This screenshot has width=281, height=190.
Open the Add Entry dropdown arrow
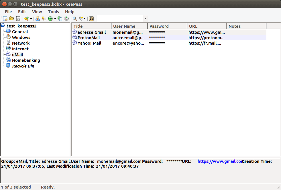[x=31, y=19]
